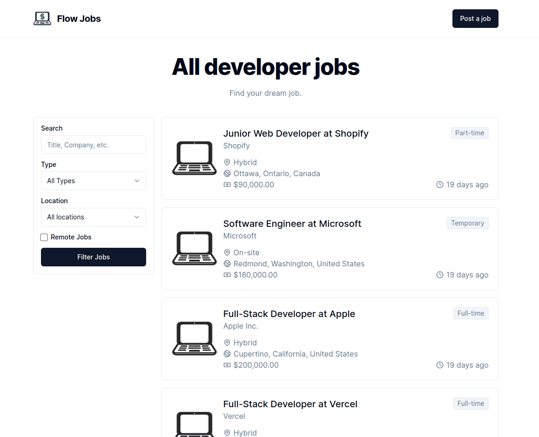Open the Junior Web Developer at Shopify listing
This screenshot has width=539, height=437.
296,133
